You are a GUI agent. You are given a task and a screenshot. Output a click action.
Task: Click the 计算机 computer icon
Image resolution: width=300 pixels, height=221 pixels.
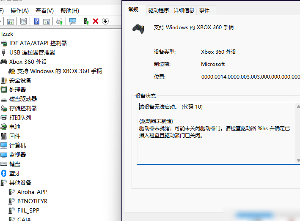click(x=4, y=145)
